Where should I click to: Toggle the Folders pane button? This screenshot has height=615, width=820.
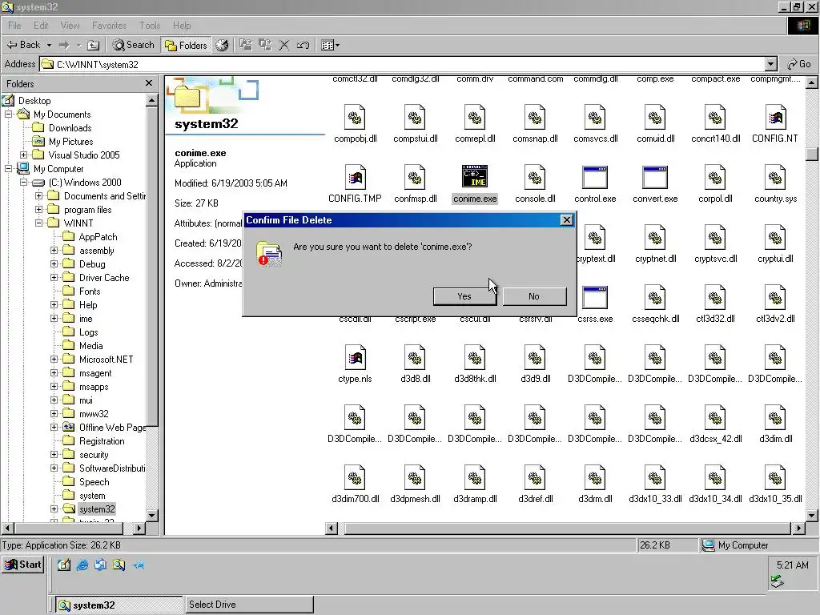click(186, 45)
